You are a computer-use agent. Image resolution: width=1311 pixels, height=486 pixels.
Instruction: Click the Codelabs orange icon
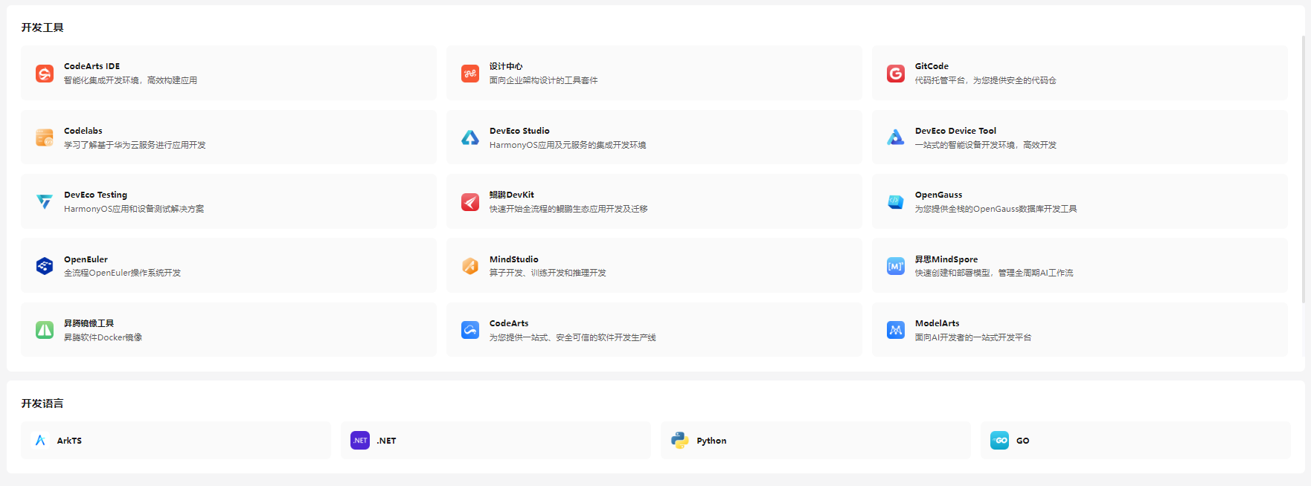45,137
